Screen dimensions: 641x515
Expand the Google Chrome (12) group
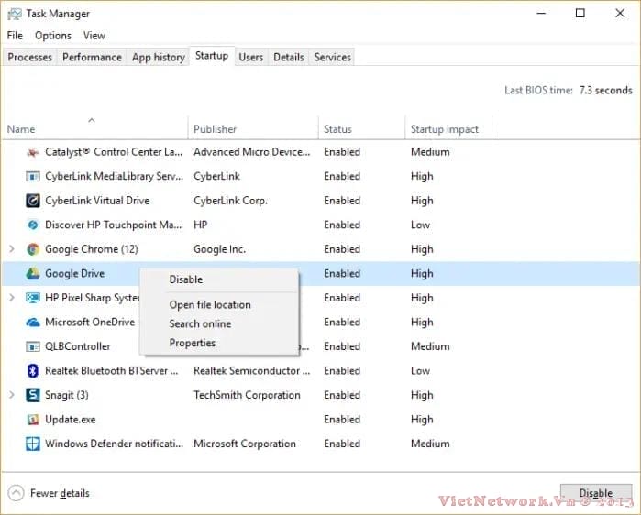point(12,248)
